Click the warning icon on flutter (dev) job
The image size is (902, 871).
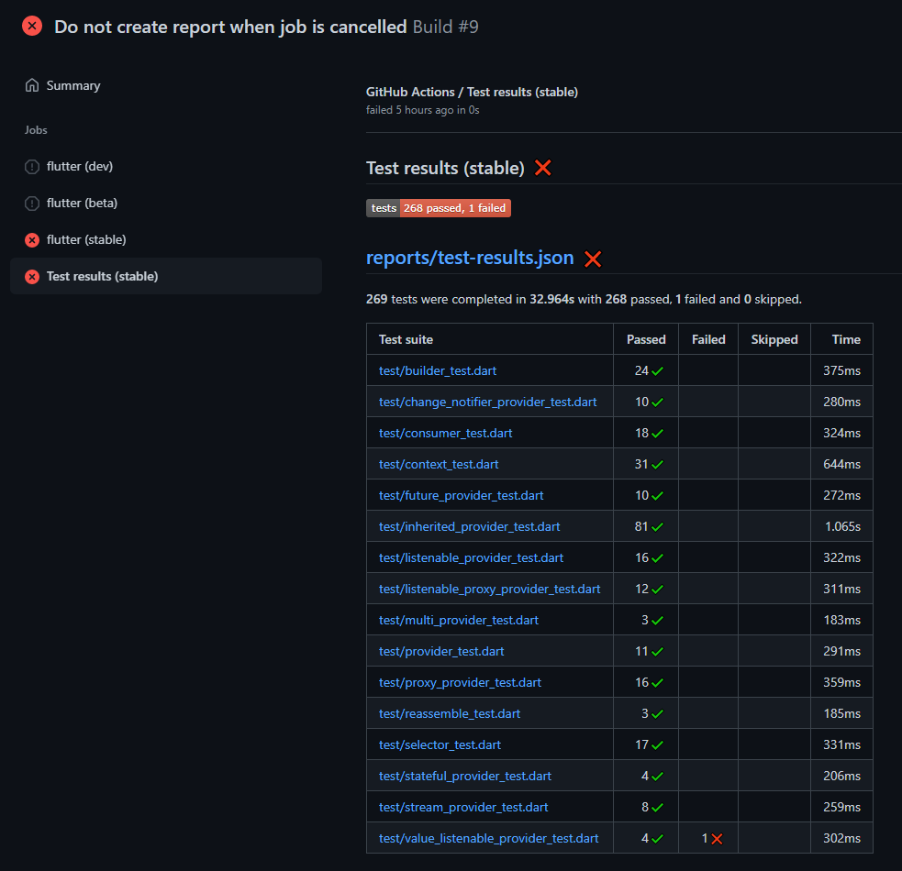[x=32, y=166]
